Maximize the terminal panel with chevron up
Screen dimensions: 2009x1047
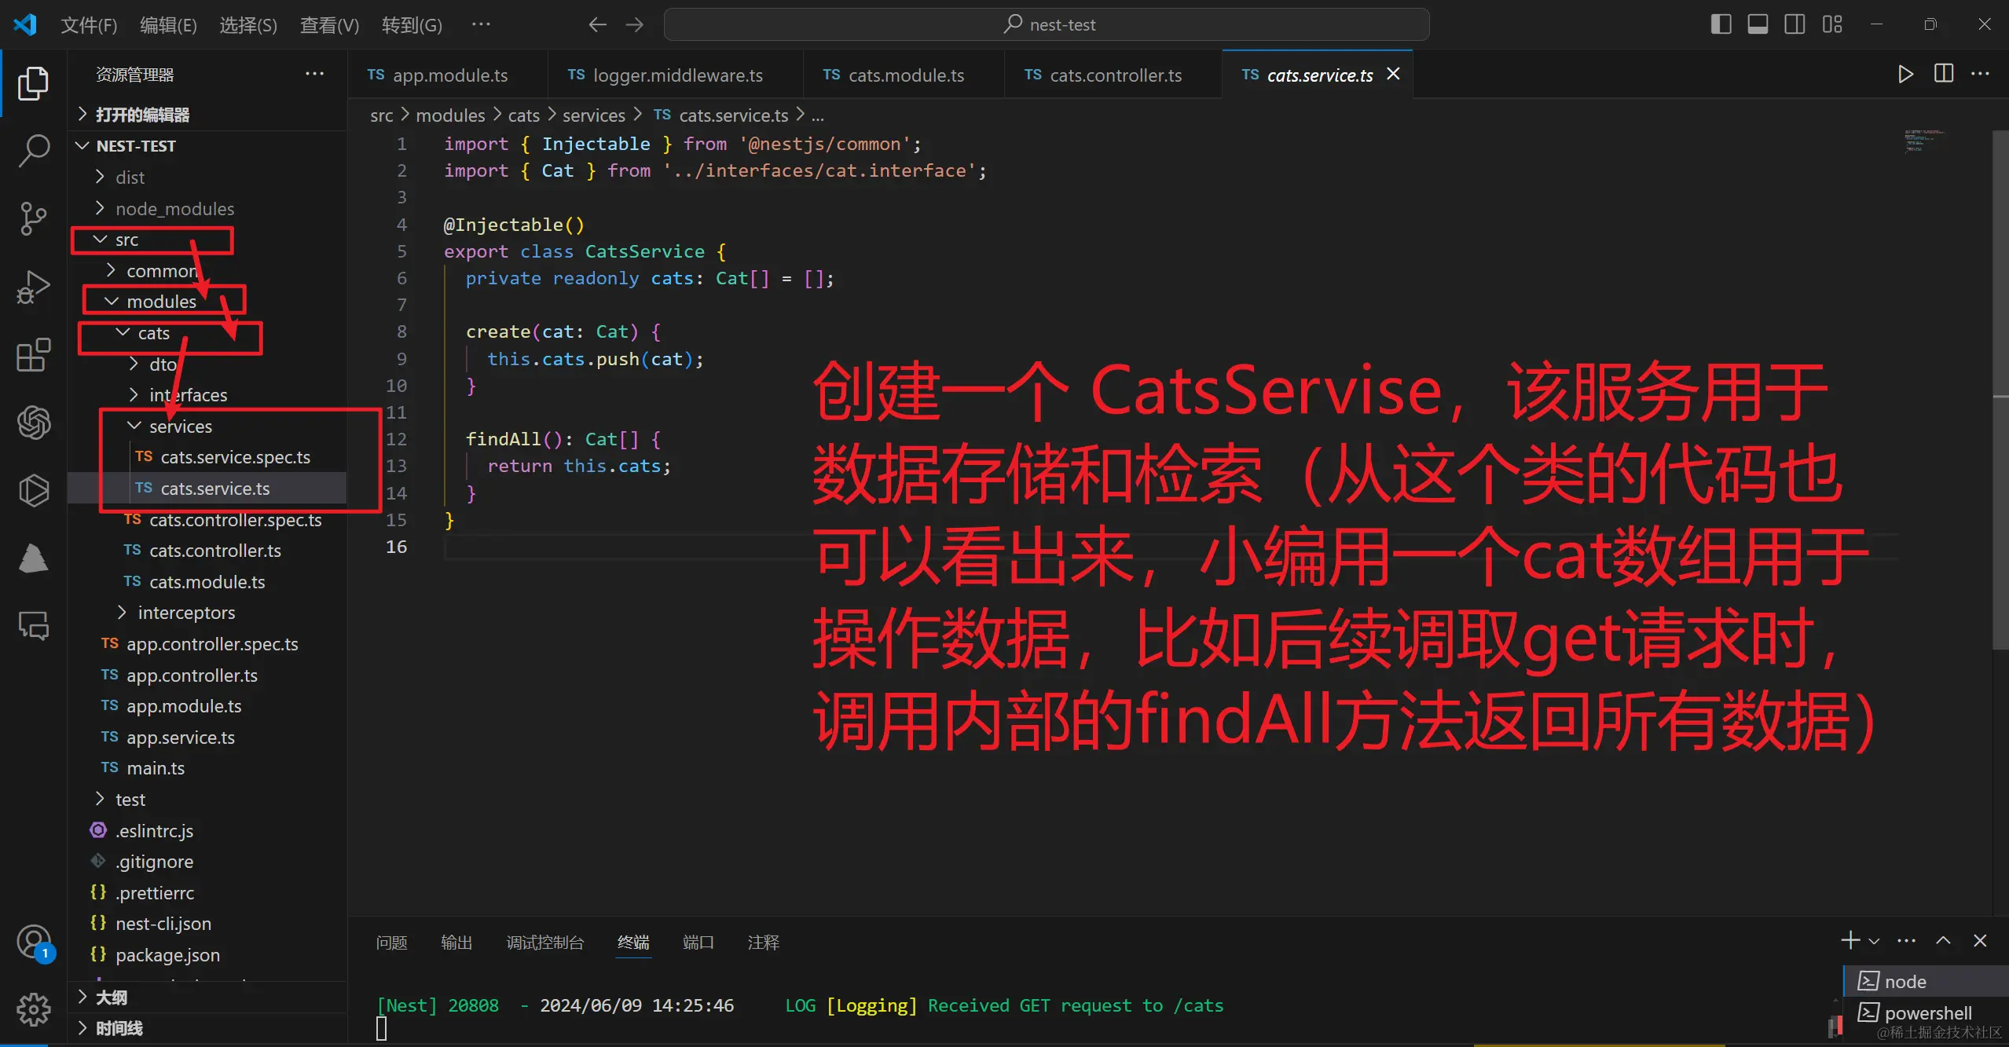tap(1943, 940)
